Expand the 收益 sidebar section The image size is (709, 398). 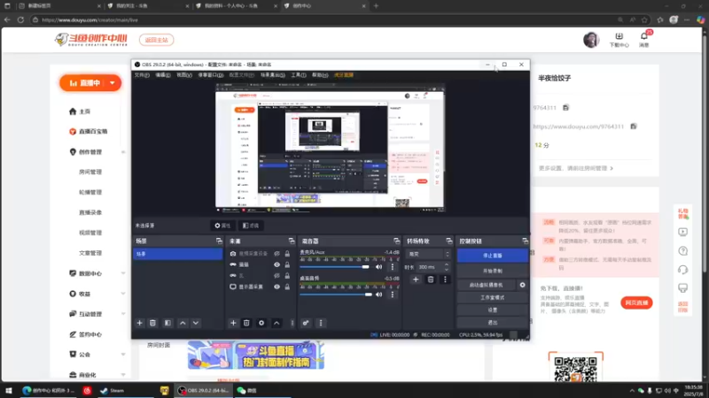pos(123,294)
